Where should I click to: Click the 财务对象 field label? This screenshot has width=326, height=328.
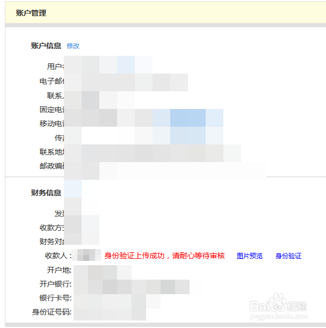pyautogui.click(x=52, y=242)
